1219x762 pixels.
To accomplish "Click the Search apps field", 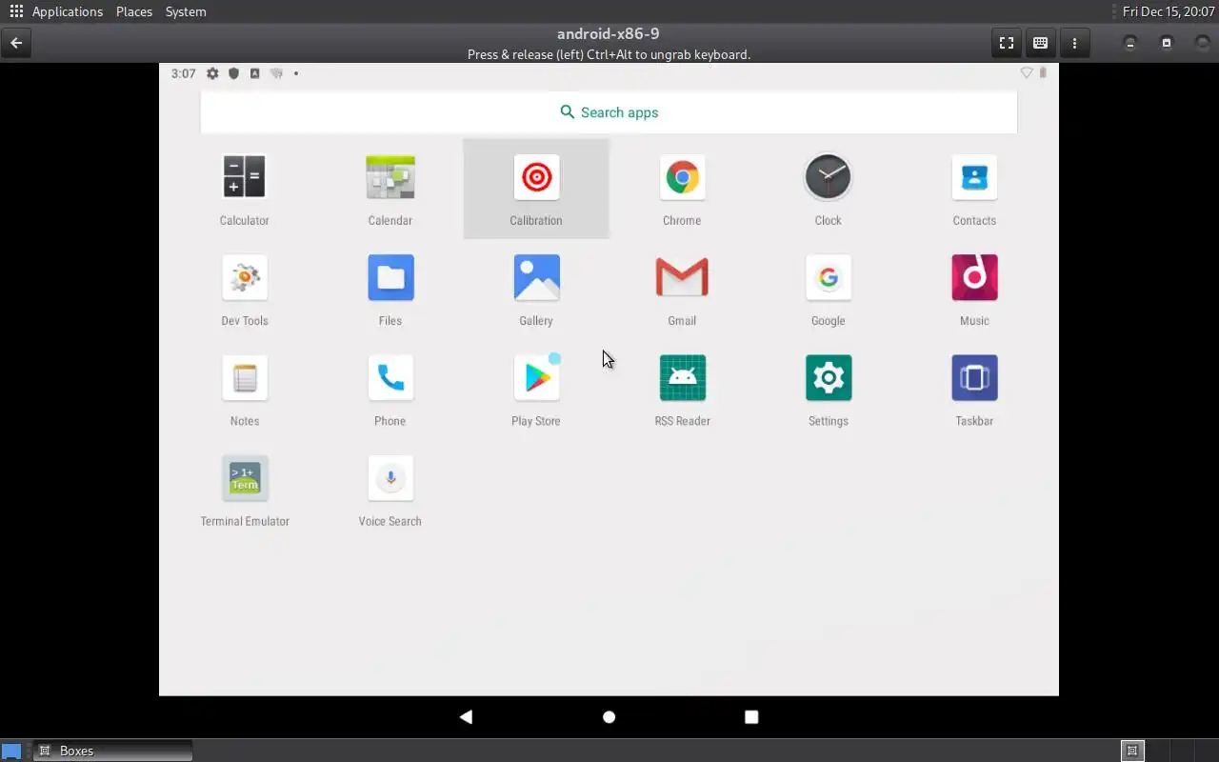I will (609, 112).
